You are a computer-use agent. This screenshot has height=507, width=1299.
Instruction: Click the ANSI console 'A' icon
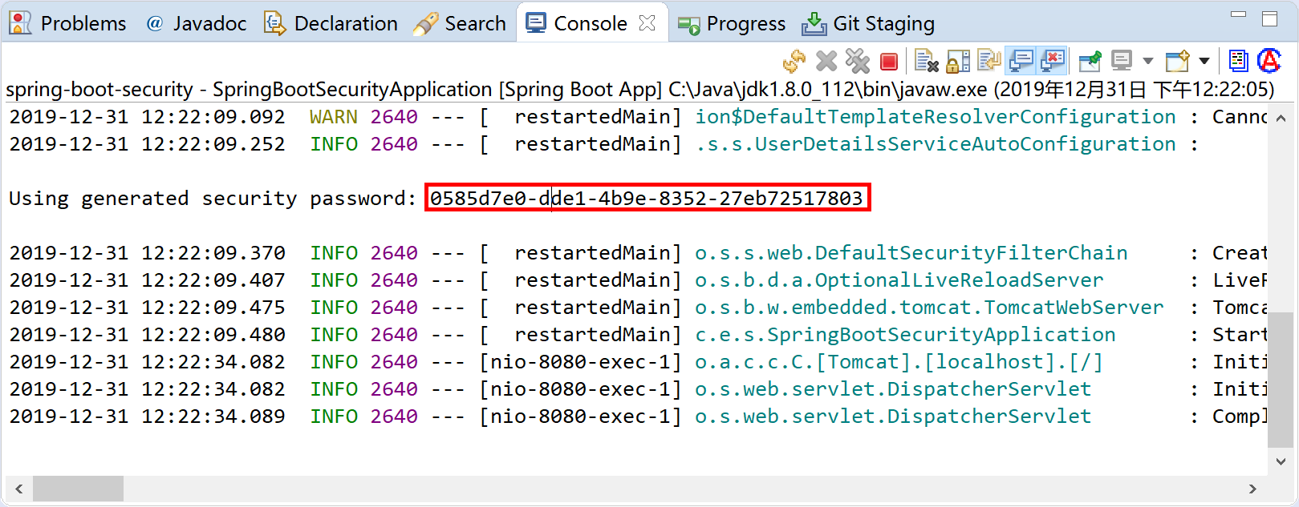1269,62
